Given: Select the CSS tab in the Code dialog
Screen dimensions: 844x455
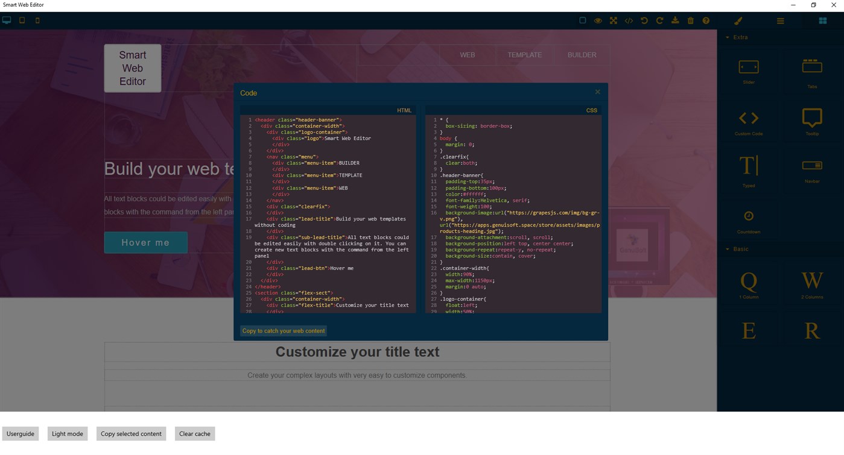Looking at the screenshot, I should click(x=591, y=110).
